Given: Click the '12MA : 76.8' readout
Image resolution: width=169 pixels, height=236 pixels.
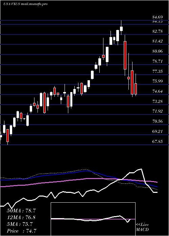Looking at the screenshot, I should coord(21,217).
